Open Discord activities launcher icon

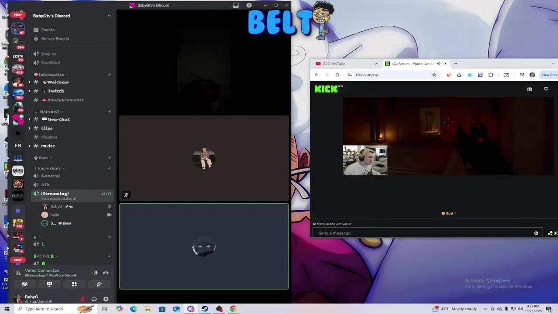click(x=74, y=284)
